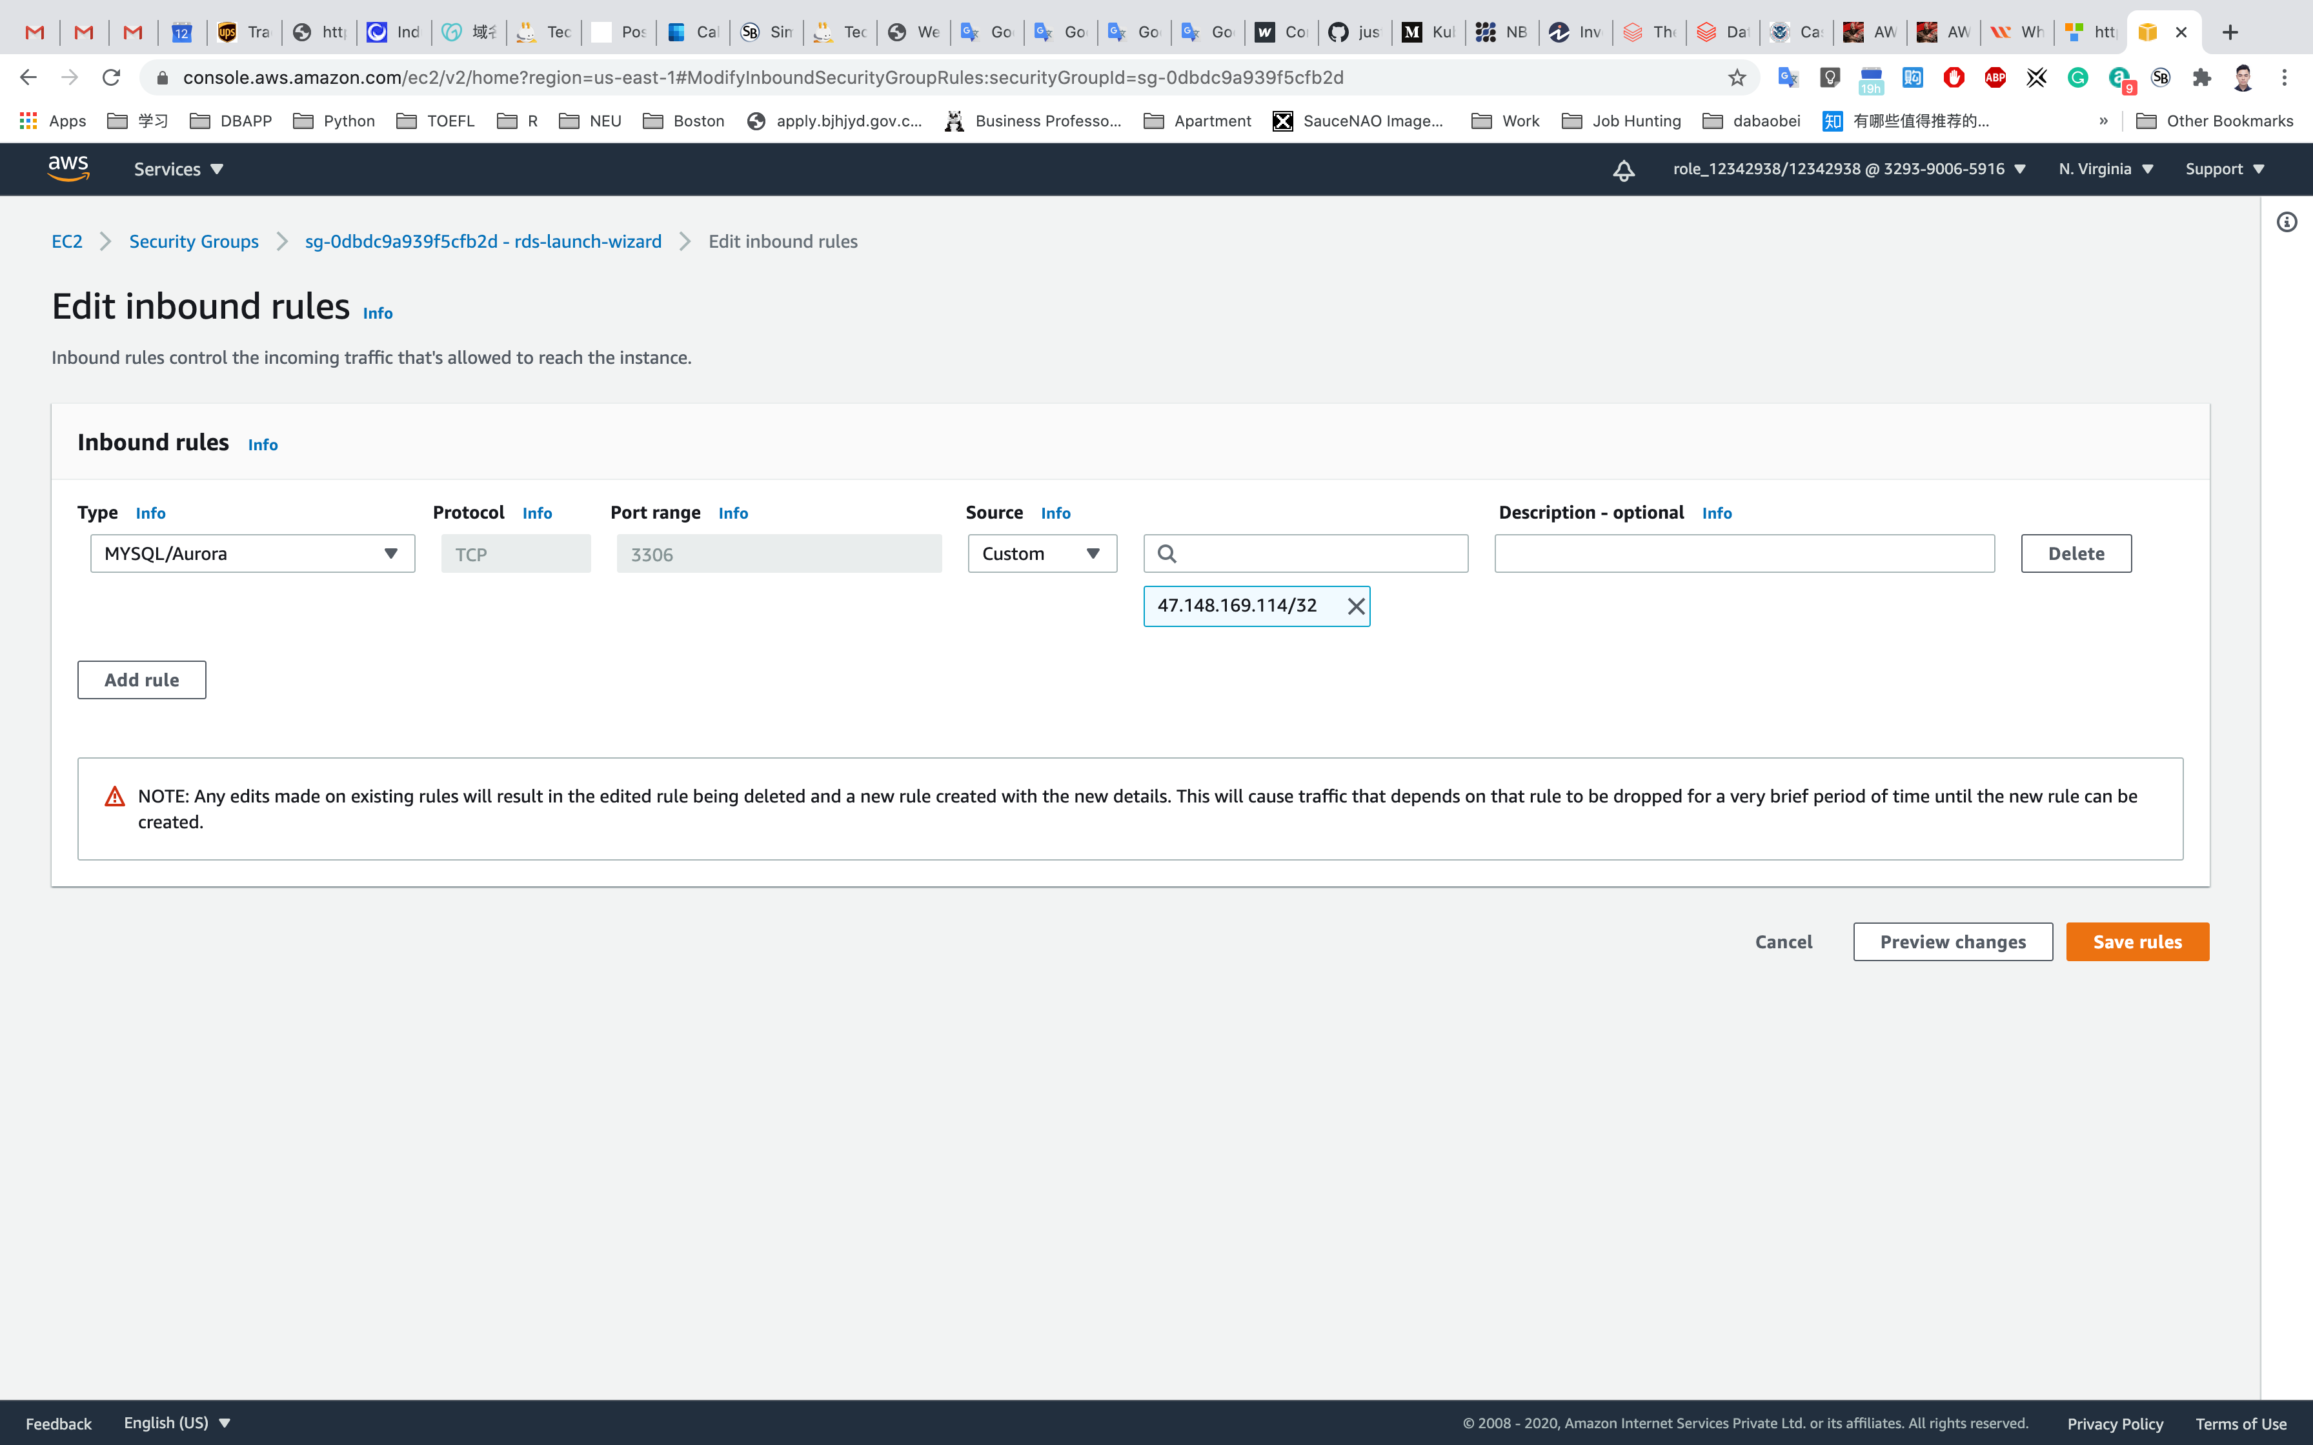Screen dimensions: 2313x1445
Task: Open the Support menu
Action: 2224,169
